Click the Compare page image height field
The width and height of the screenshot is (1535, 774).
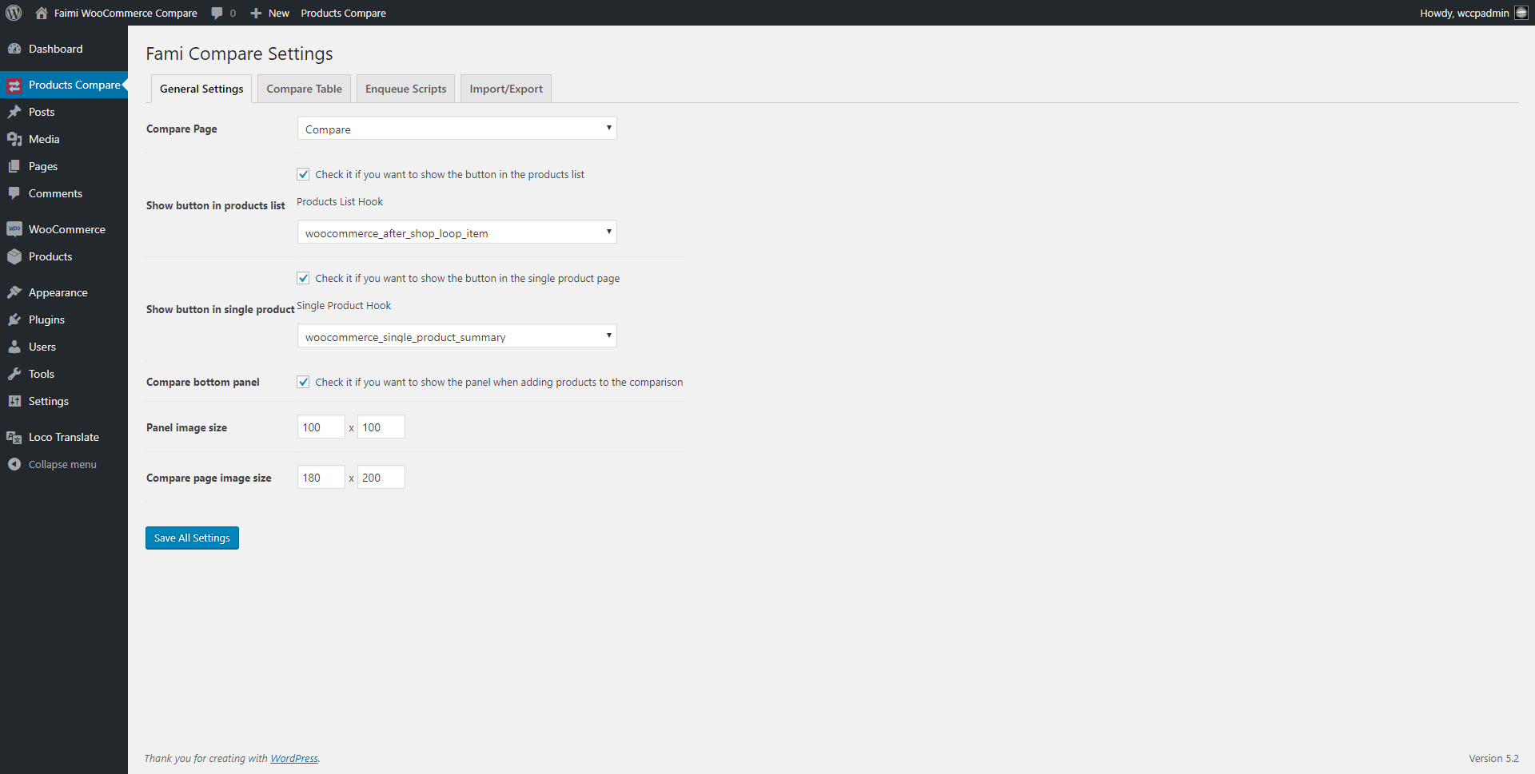(381, 478)
